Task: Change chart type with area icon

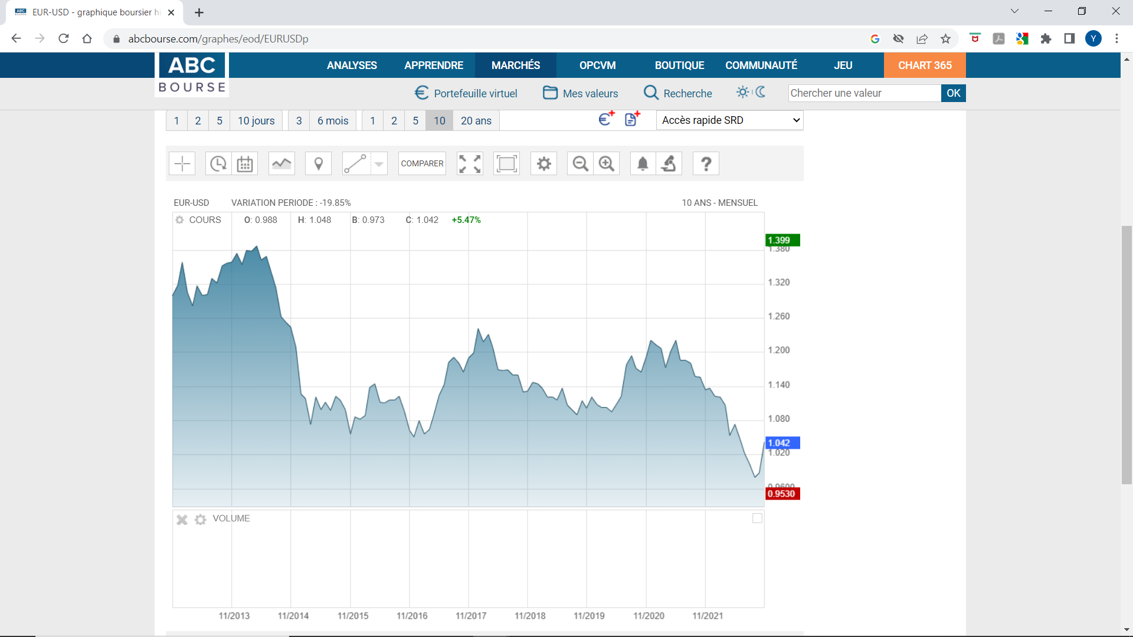Action: click(281, 163)
